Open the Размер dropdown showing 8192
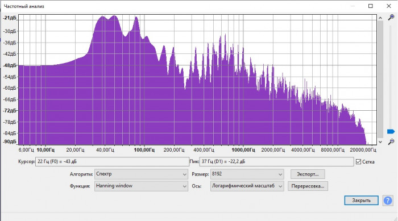The image size is (398, 221). tap(247, 174)
